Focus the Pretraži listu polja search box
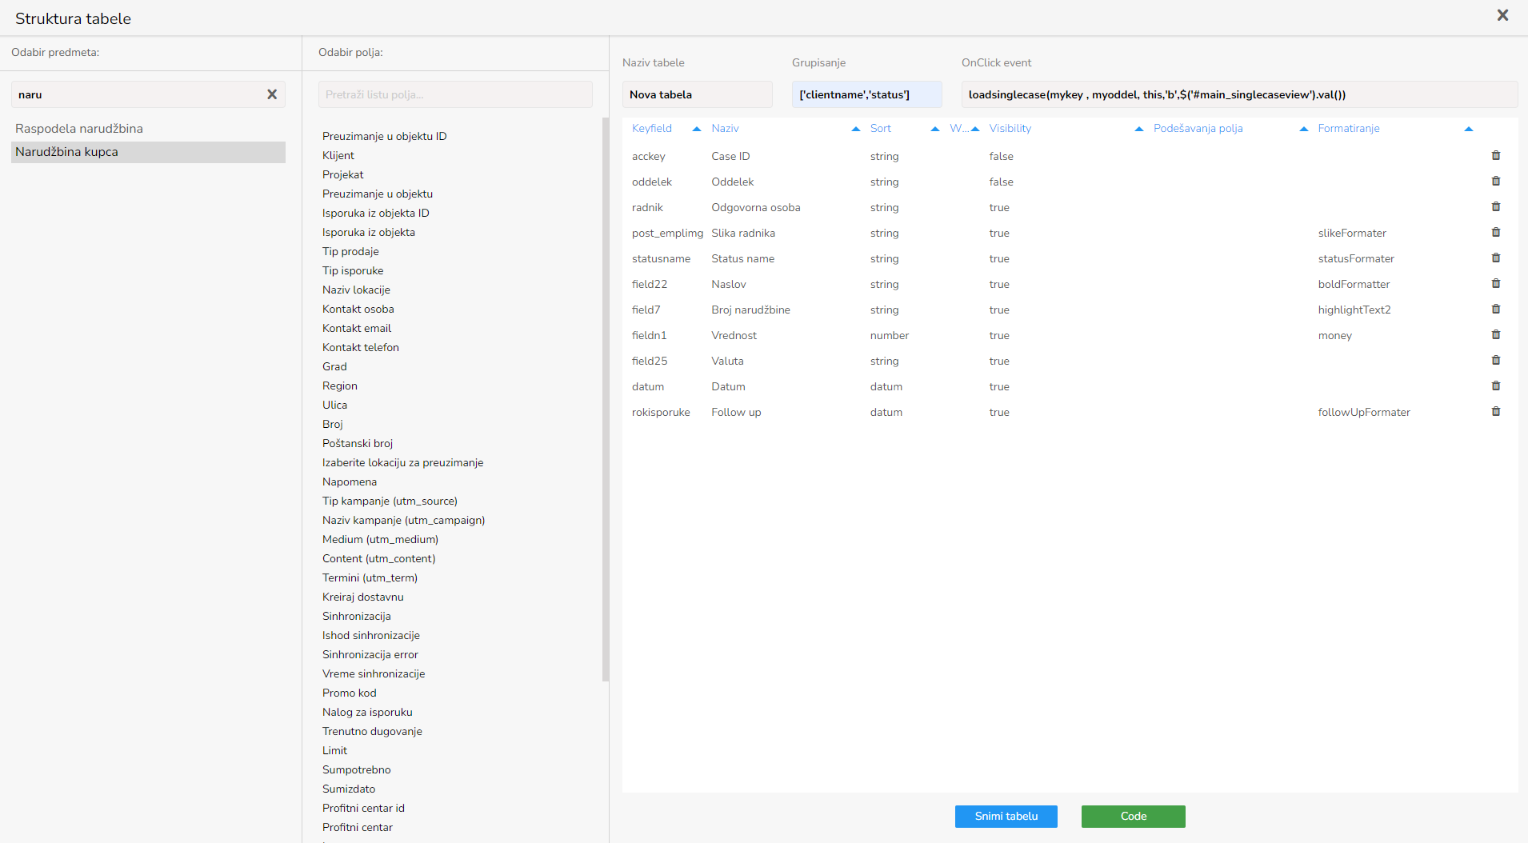This screenshot has height=843, width=1528. pyautogui.click(x=455, y=94)
